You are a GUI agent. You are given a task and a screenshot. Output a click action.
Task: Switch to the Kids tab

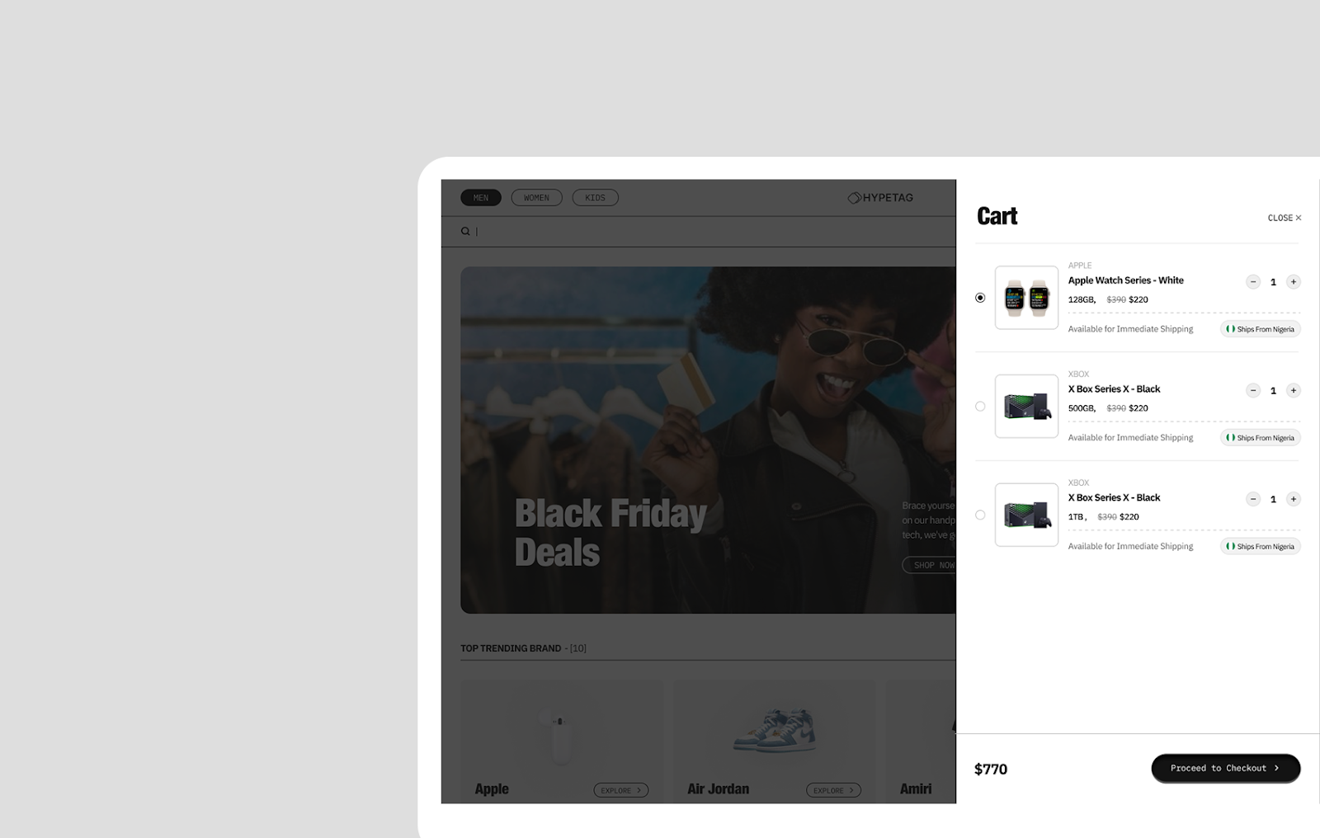(x=595, y=198)
